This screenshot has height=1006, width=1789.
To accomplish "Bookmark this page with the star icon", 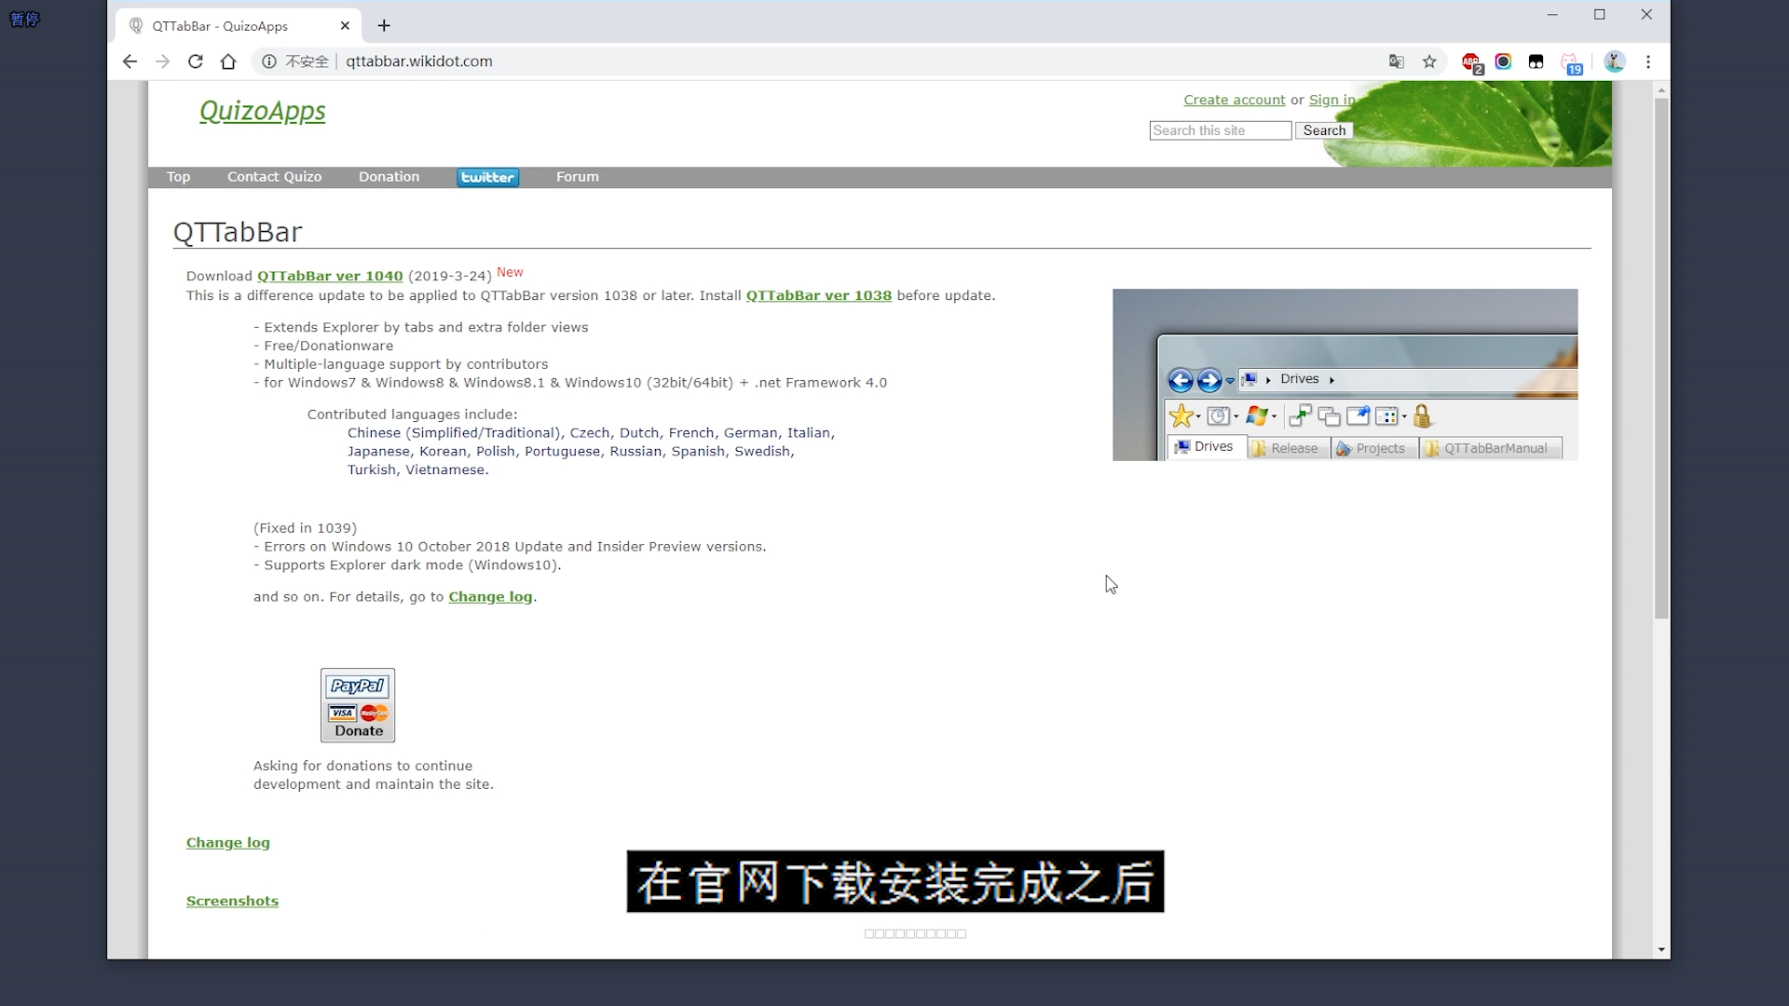I will point(1429,61).
